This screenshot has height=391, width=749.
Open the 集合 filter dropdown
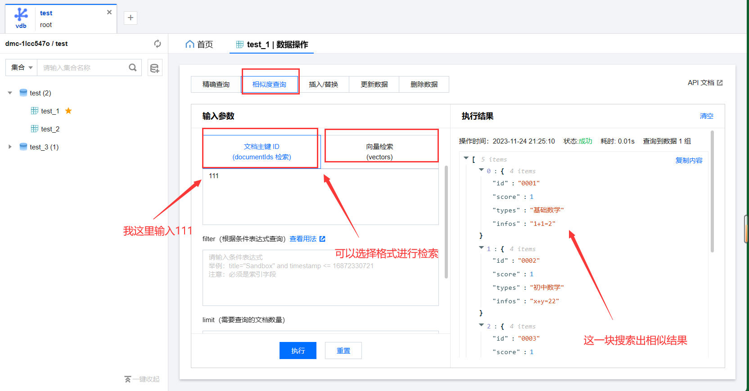tap(22, 67)
